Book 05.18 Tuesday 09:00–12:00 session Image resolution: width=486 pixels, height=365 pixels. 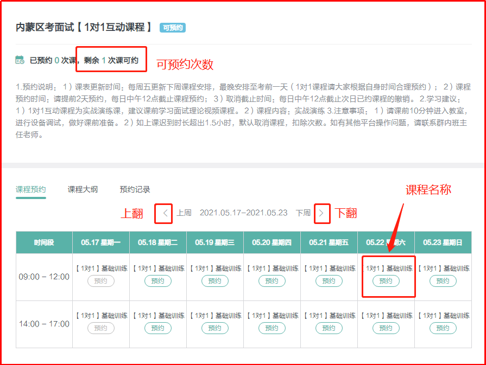coord(158,281)
